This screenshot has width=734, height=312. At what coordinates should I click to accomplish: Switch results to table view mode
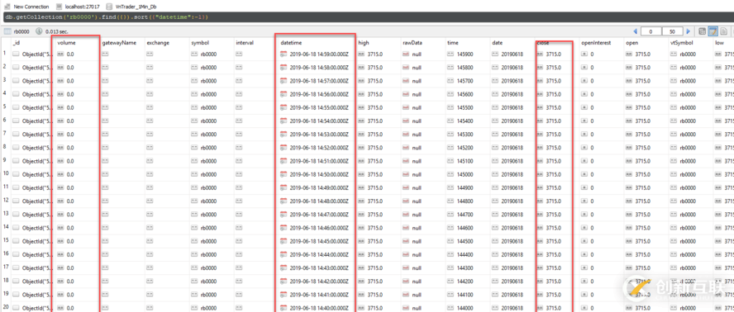[713, 31]
